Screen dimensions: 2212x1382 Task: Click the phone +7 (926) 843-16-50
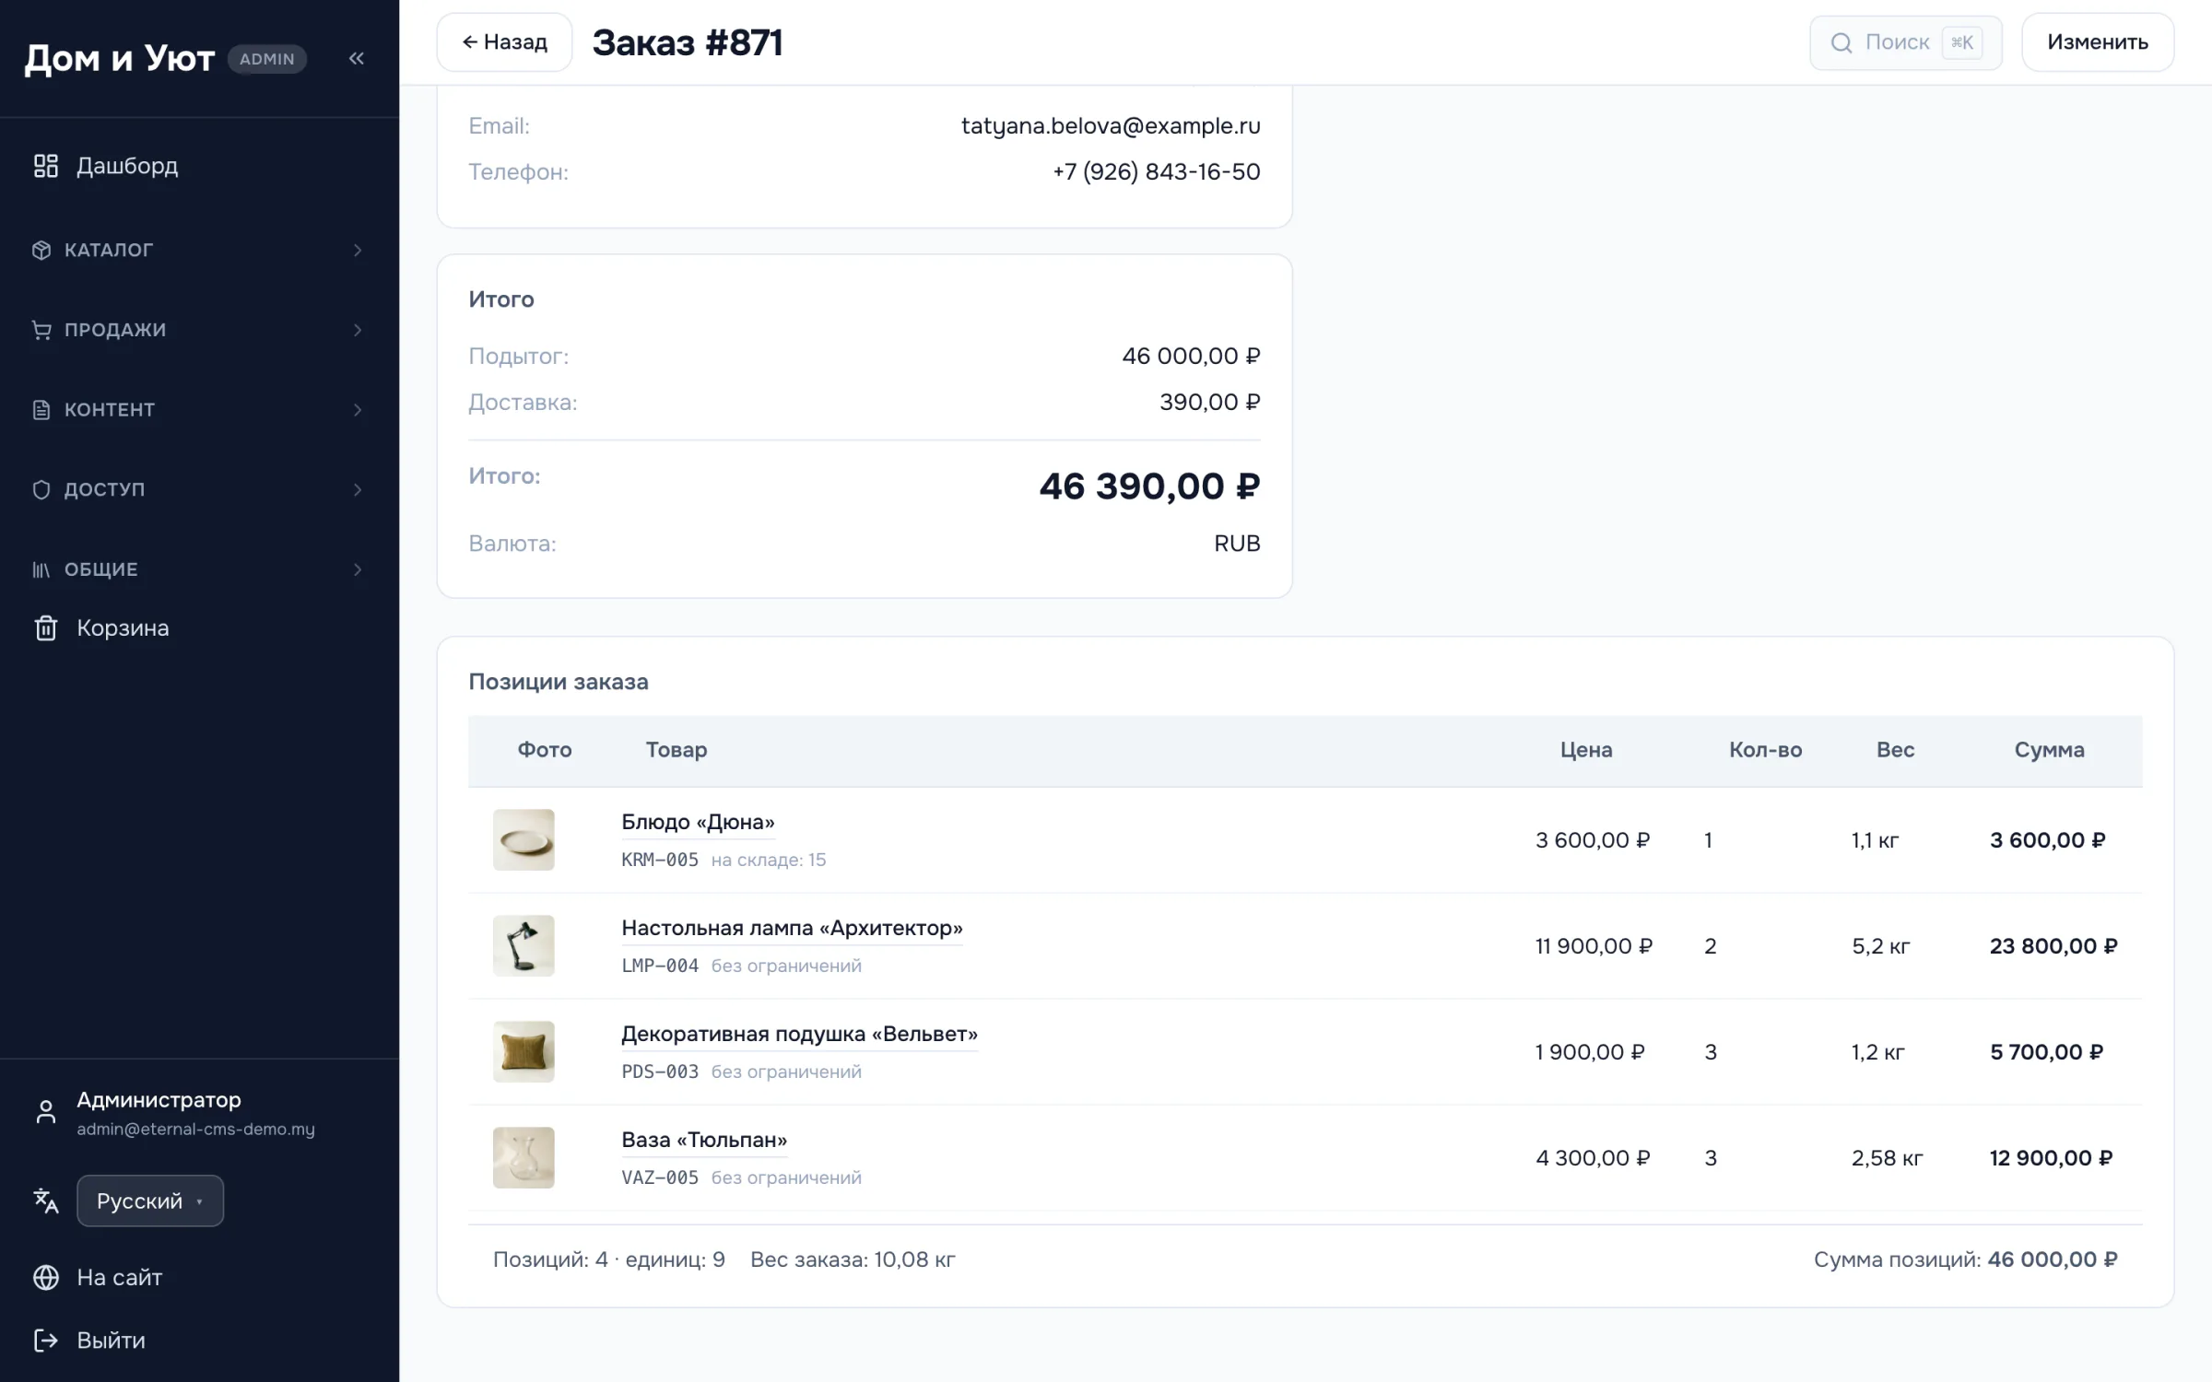pos(1157,172)
